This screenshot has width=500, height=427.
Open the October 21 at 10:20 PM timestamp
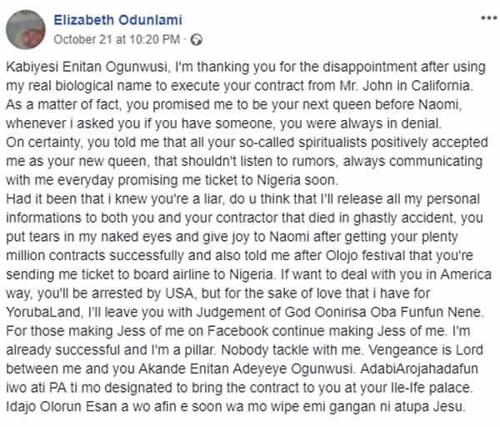(117, 38)
